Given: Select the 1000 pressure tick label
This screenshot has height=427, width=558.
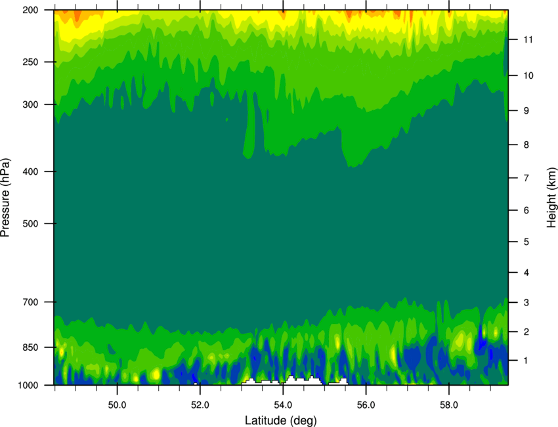Looking at the screenshot, I should pyautogui.click(x=28, y=386).
